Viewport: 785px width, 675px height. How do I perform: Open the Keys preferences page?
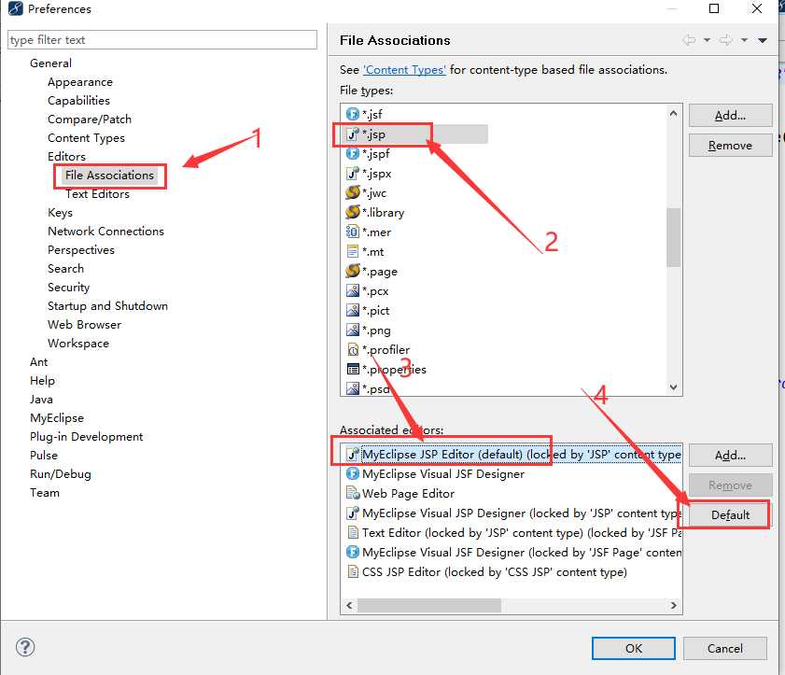coord(60,212)
